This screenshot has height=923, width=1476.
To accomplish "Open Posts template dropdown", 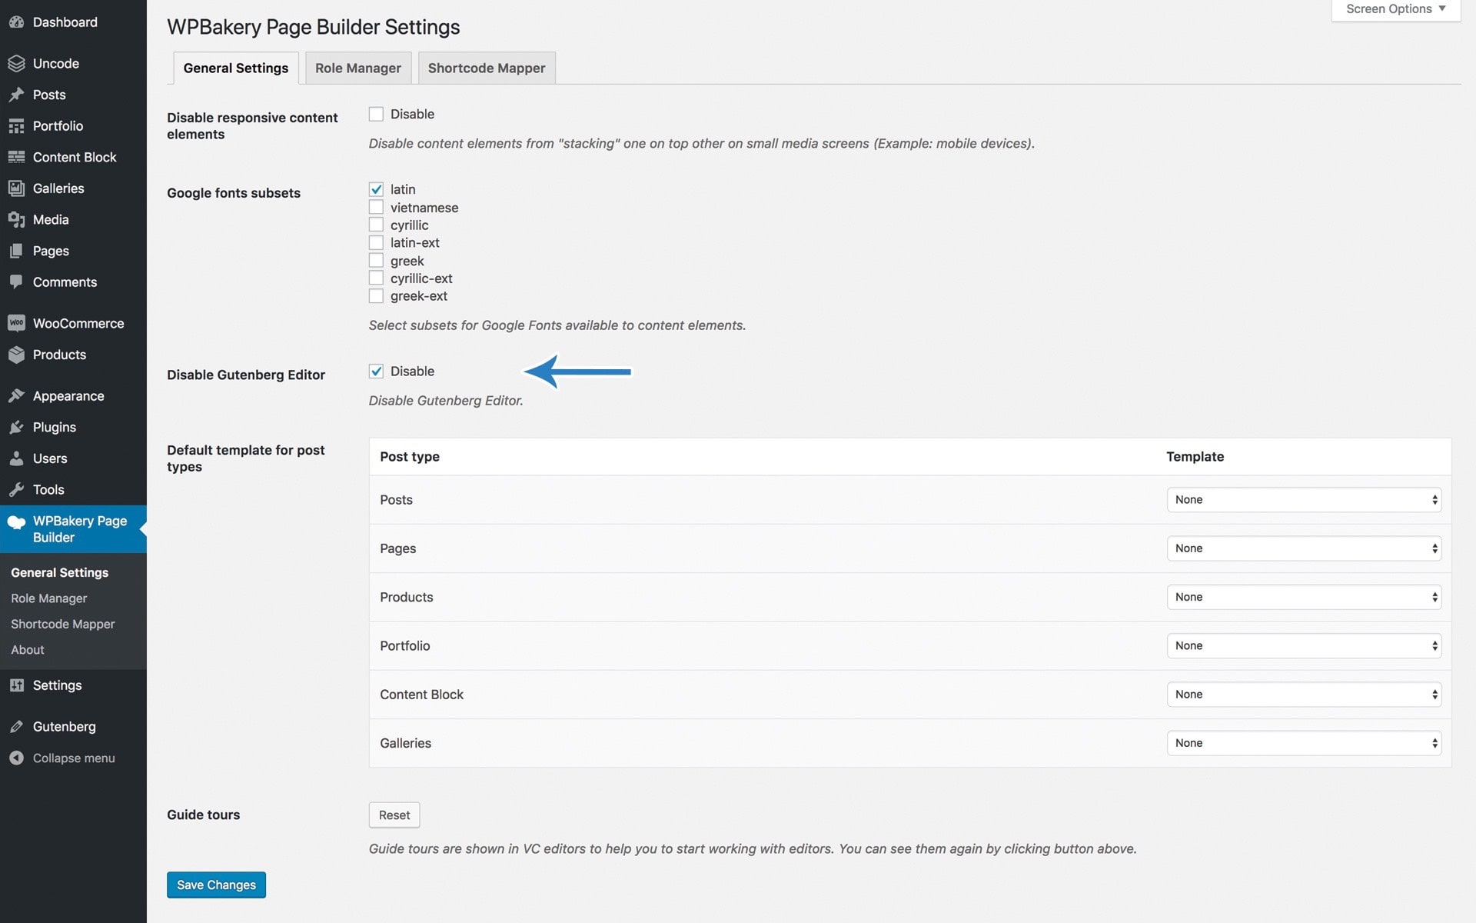I will [1303, 499].
